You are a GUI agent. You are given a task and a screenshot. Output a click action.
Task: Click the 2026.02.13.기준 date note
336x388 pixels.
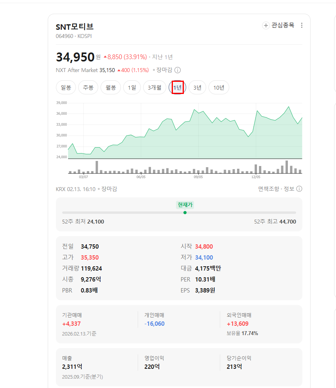[79, 334]
